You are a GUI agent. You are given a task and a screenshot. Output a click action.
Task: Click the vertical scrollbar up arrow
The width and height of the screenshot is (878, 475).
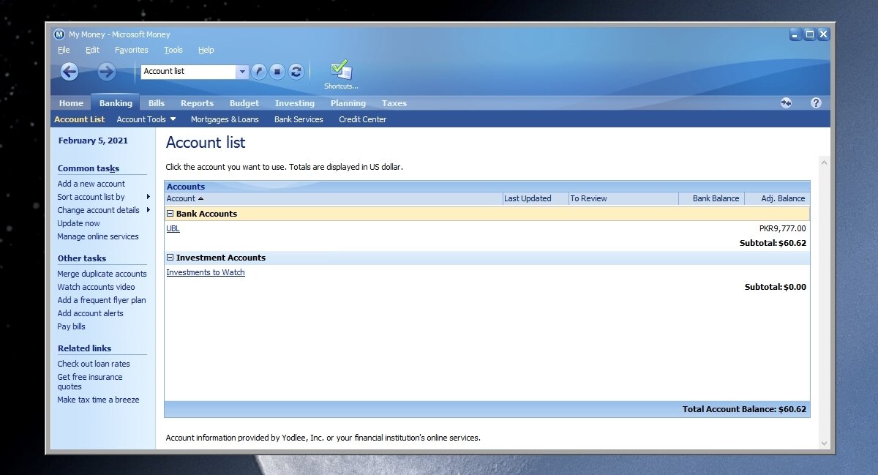coord(824,162)
